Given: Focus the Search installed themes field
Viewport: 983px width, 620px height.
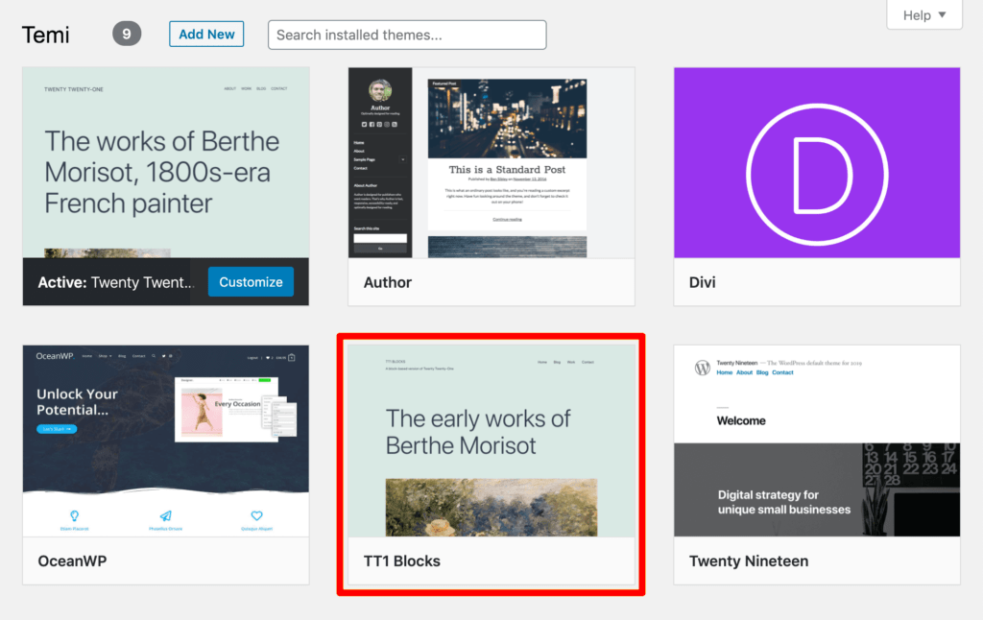Looking at the screenshot, I should pos(407,36).
